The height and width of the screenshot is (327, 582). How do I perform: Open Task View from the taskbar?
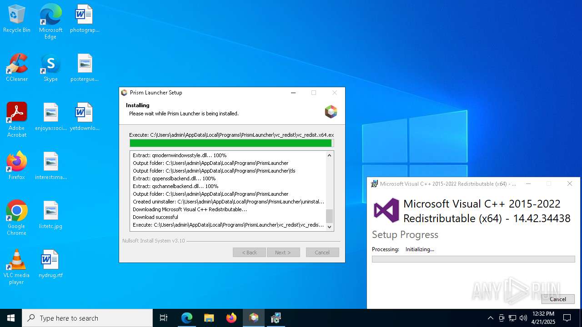[164, 318]
